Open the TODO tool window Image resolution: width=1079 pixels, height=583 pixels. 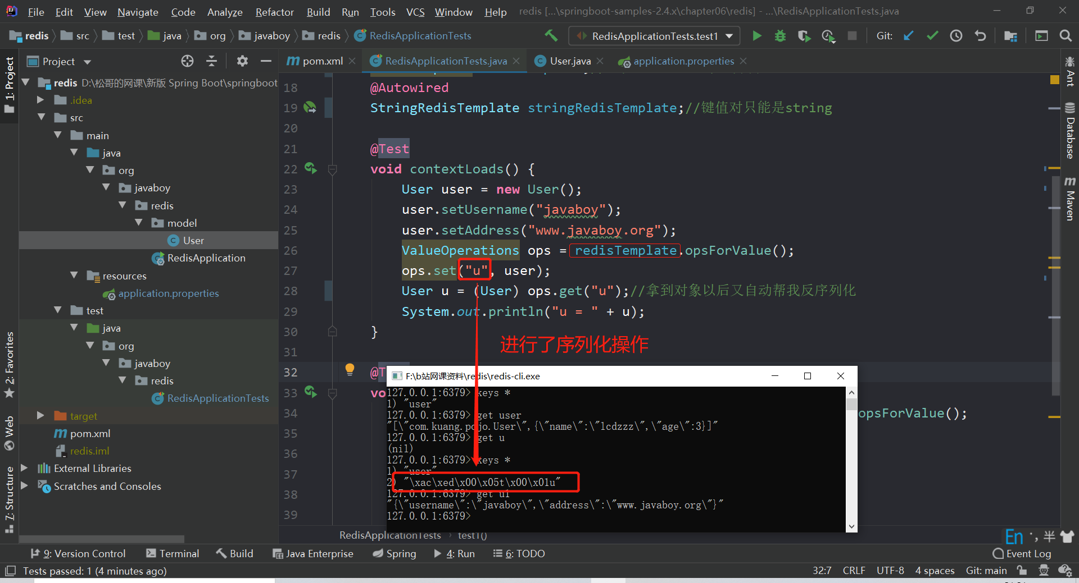(519, 553)
